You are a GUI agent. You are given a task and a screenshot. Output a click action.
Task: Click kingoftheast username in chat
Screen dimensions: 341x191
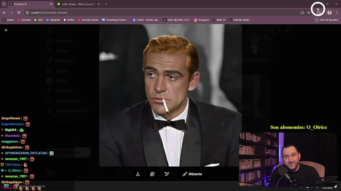pyautogui.click(x=11, y=118)
